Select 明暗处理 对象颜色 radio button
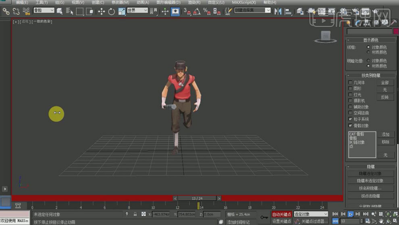Viewport: 399px width, 225px height. pyautogui.click(x=368, y=61)
